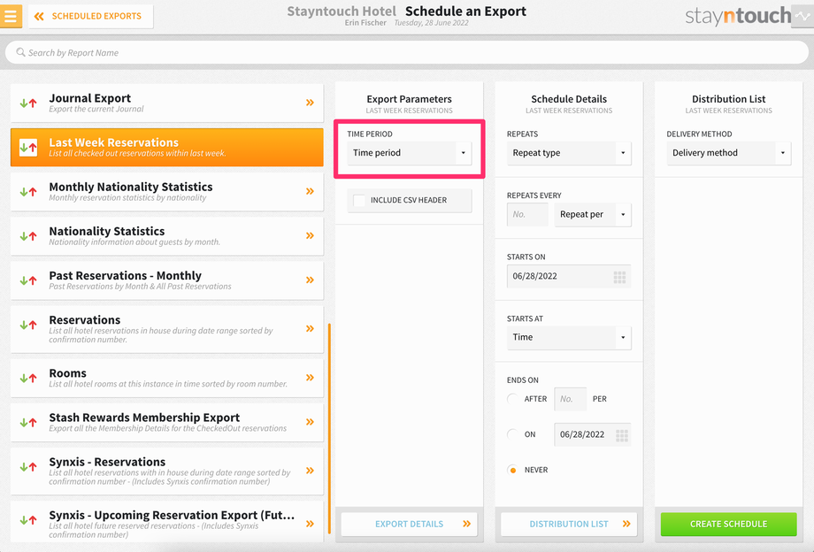
Task: Go back to Scheduled Exports
Action: pos(91,16)
